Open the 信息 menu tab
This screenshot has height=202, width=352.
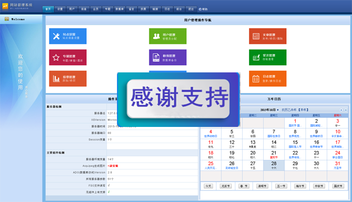click(x=84, y=9)
